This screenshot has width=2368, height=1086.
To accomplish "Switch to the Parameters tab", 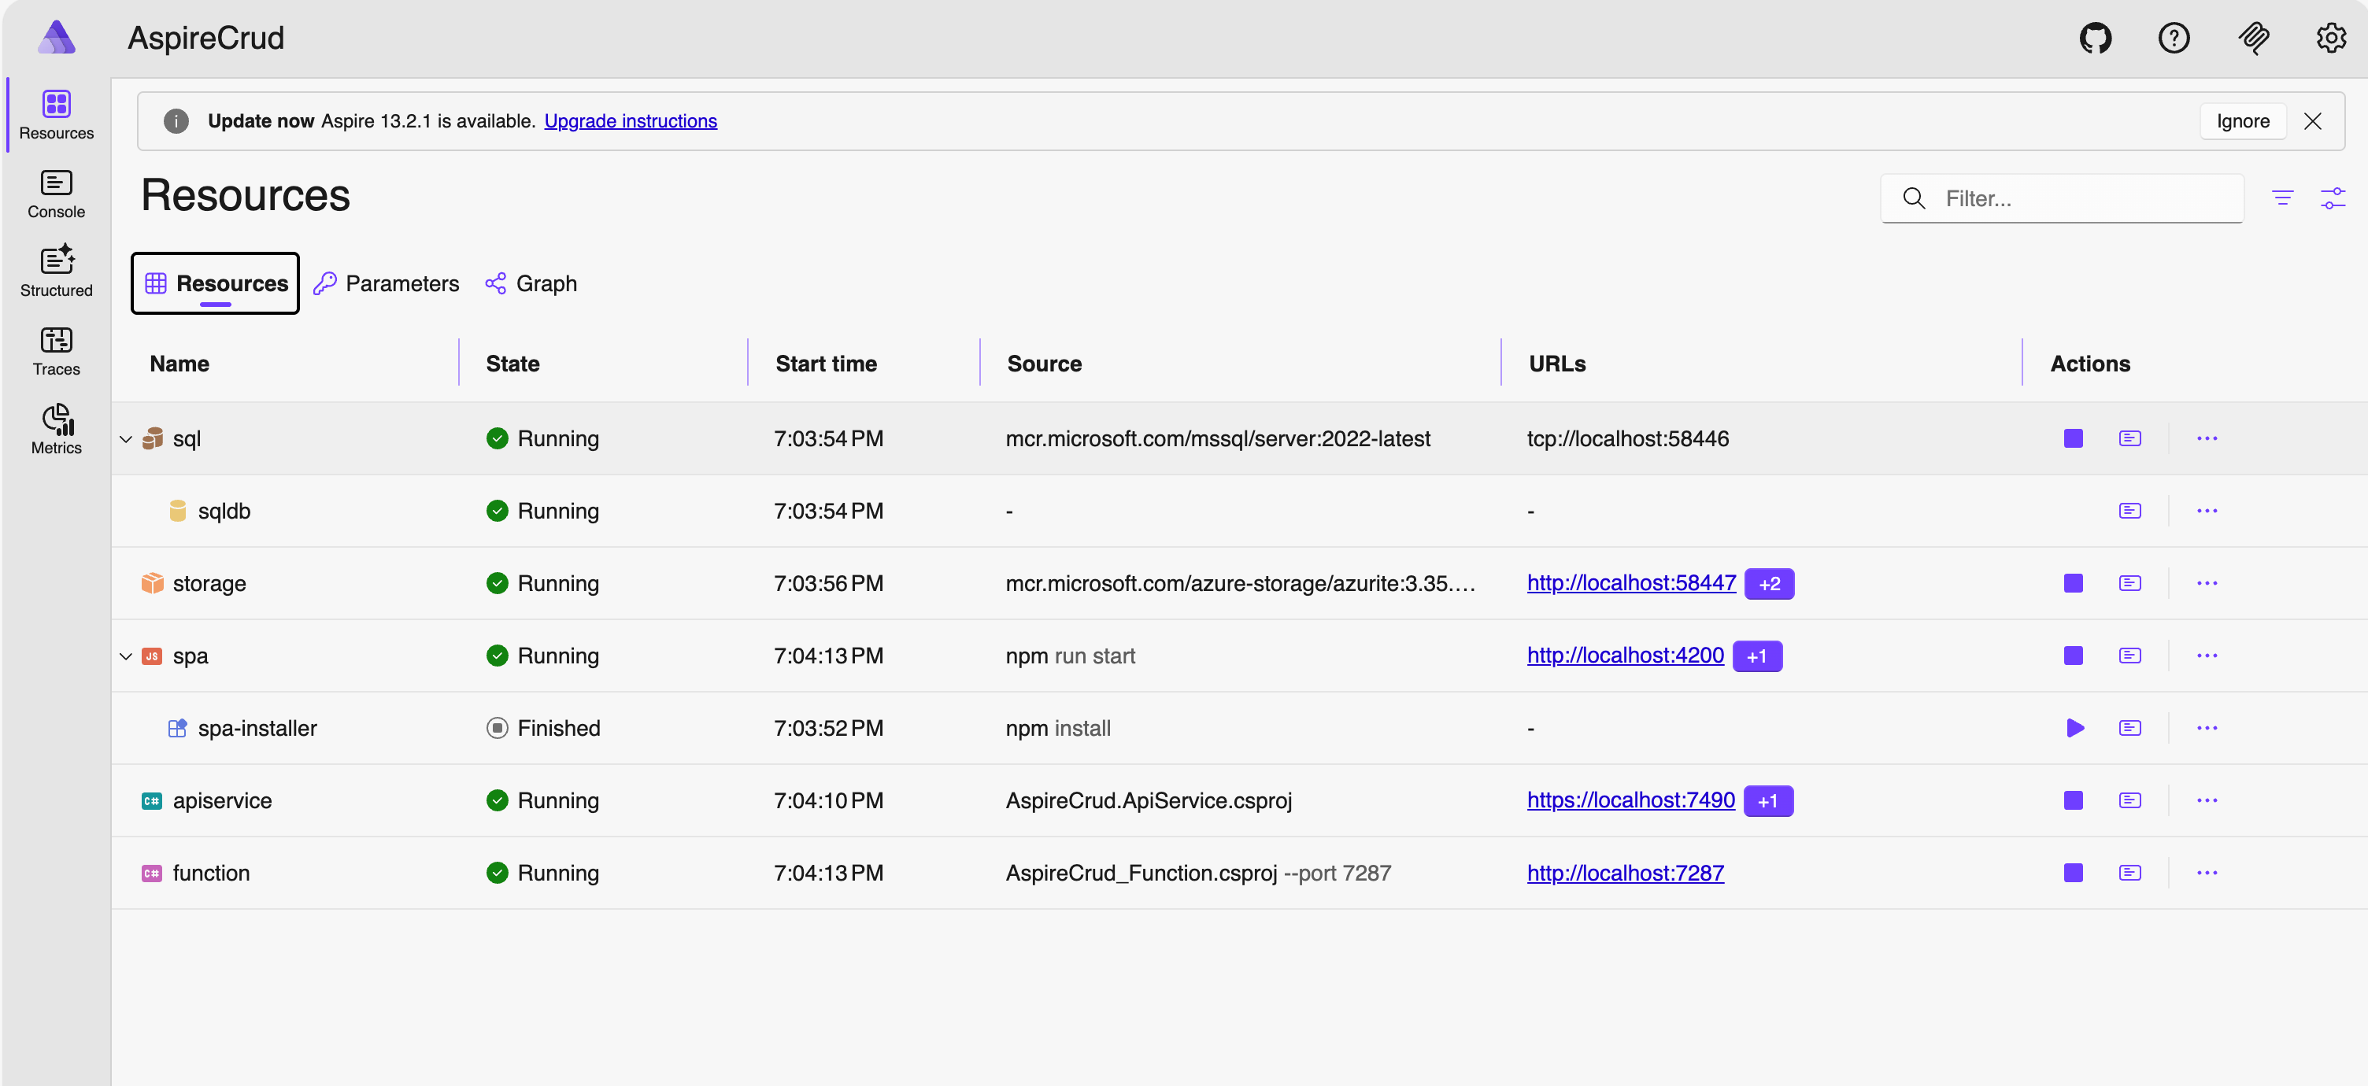I will click(x=386, y=284).
